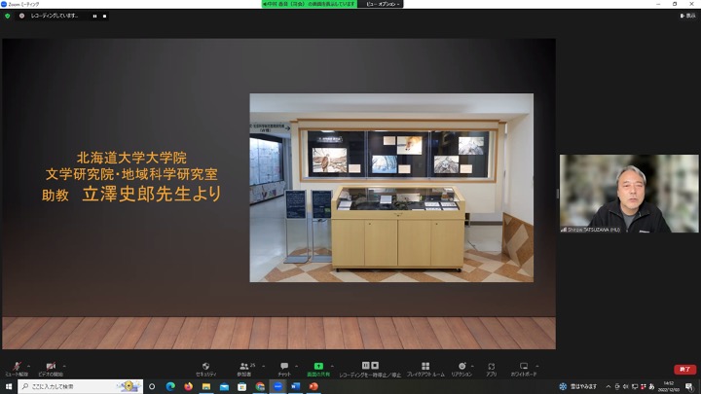Expand whiteboard options arrow
Image resolution: width=701 pixels, height=394 pixels.
(537, 366)
